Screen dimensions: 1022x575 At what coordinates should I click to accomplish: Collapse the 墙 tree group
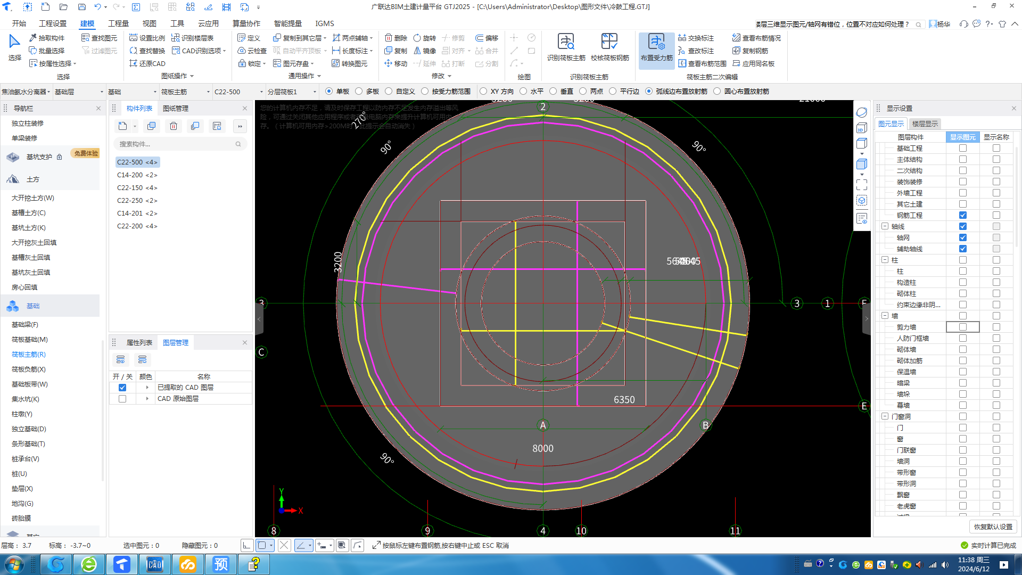pos(885,316)
